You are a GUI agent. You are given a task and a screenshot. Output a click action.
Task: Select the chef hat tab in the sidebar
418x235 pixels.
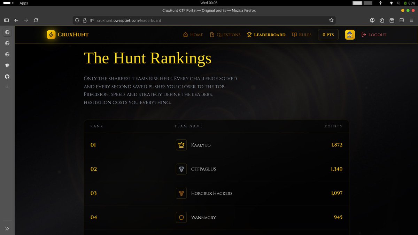(x=7, y=65)
